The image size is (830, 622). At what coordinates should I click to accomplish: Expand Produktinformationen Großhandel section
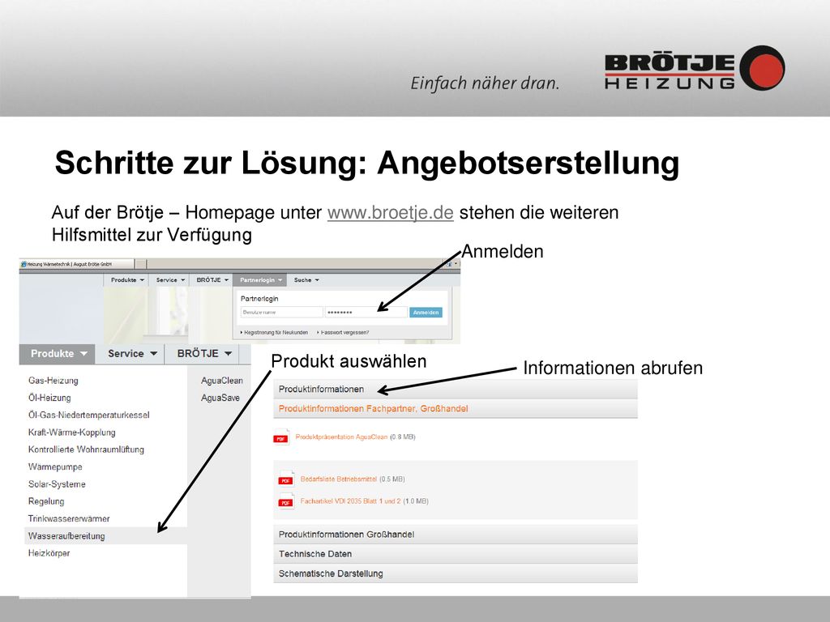(456, 535)
